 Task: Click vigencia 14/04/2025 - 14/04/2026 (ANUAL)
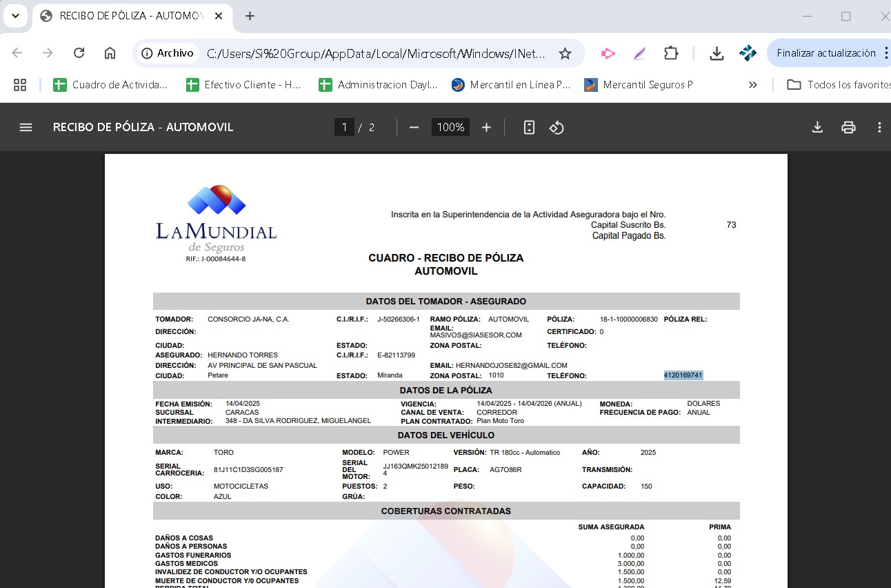point(529,404)
